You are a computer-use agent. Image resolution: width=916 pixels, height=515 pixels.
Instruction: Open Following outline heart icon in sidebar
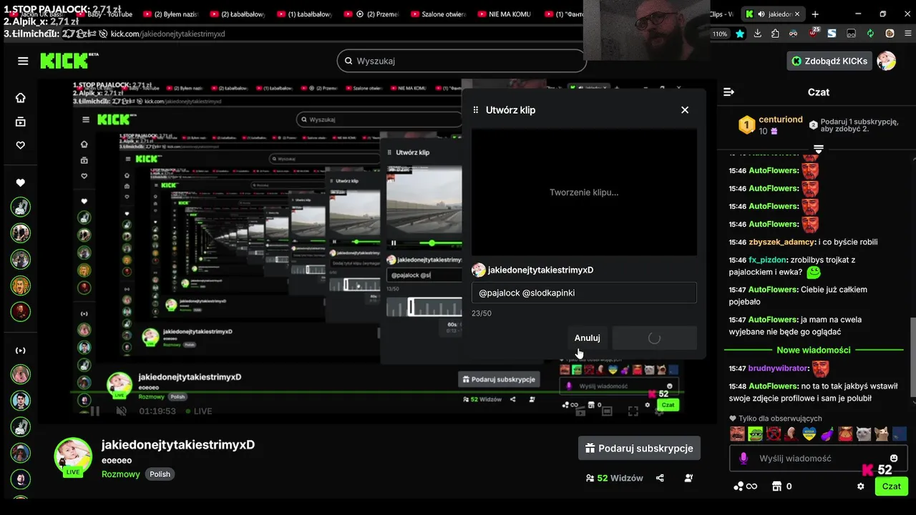coord(21,145)
